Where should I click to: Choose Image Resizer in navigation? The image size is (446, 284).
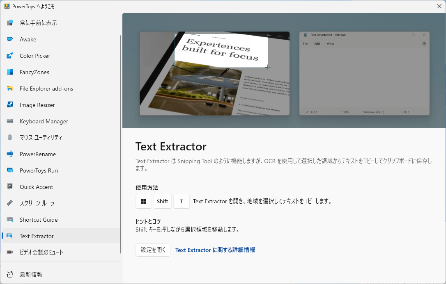(61, 105)
